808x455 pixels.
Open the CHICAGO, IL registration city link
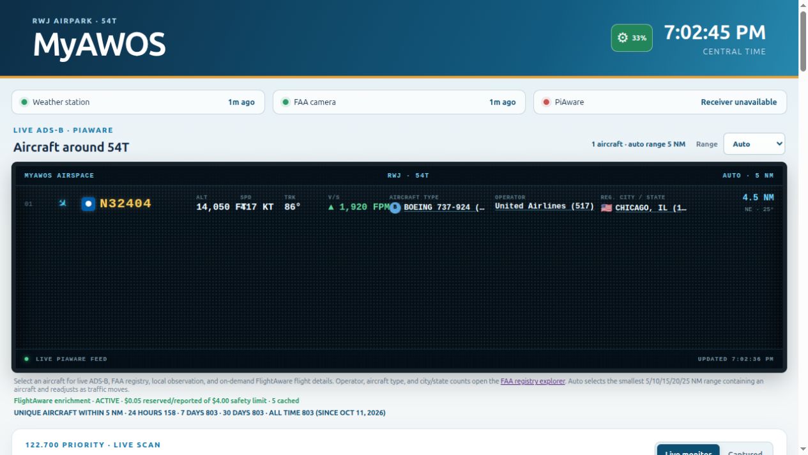pos(651,208)
